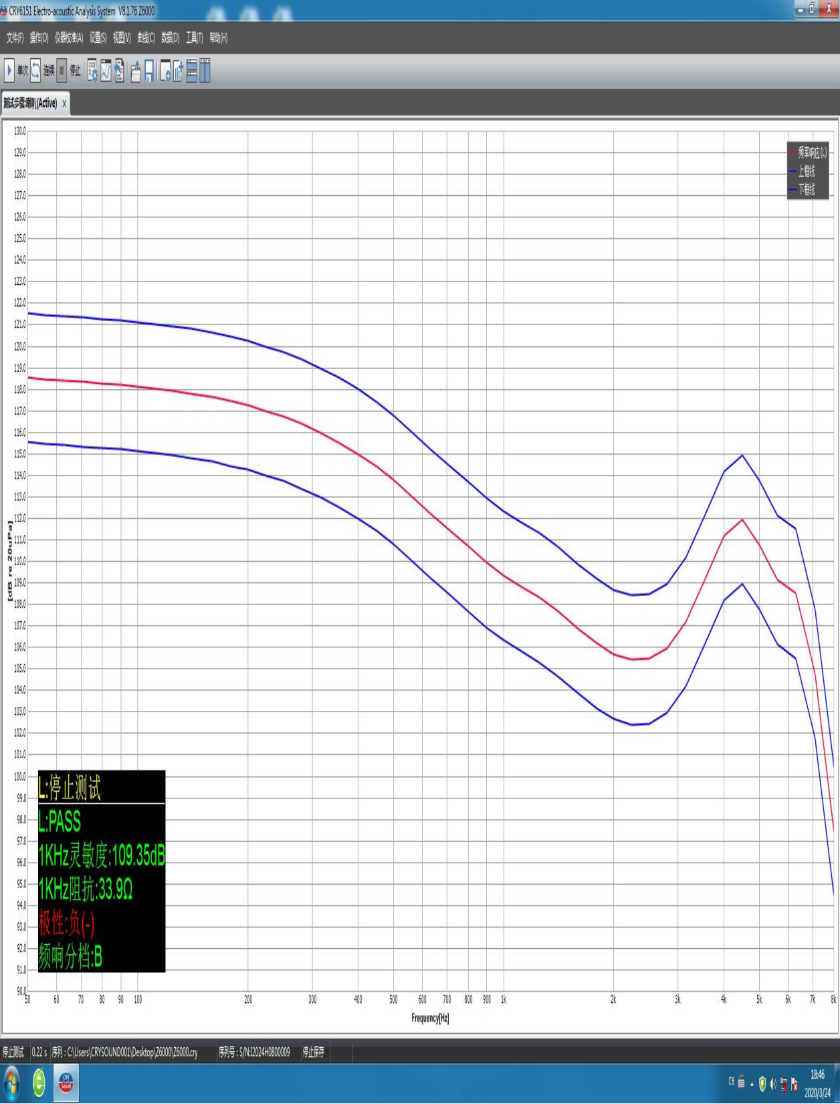Open the 工具(T) menu
The width and height of the screenshot is (840, 1104).
coord(195,38)
